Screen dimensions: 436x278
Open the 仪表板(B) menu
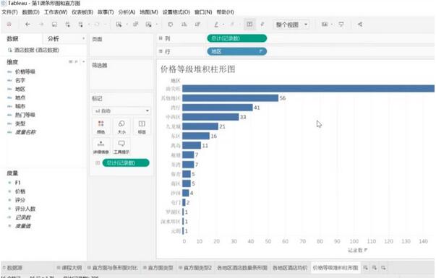[82, 12]
